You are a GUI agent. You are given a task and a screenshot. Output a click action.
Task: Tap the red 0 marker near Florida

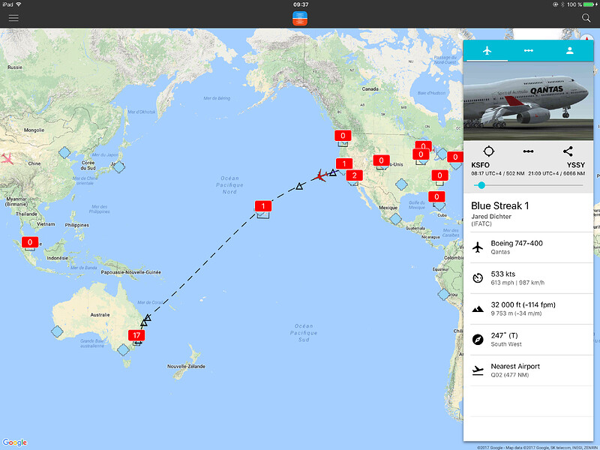pyautogui.click(x=436, y=196)
